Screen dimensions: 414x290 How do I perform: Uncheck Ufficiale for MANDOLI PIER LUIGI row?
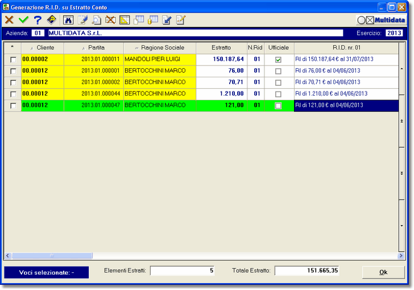click(x=278, y=60)
